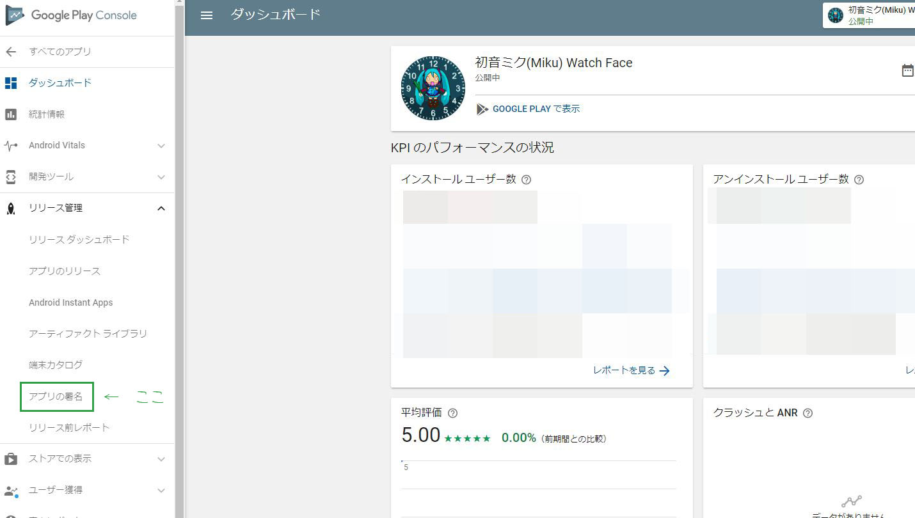Screen dimensions: 915x518
Task: Open the 統計情報 page
Action: (x=47, y=114)
